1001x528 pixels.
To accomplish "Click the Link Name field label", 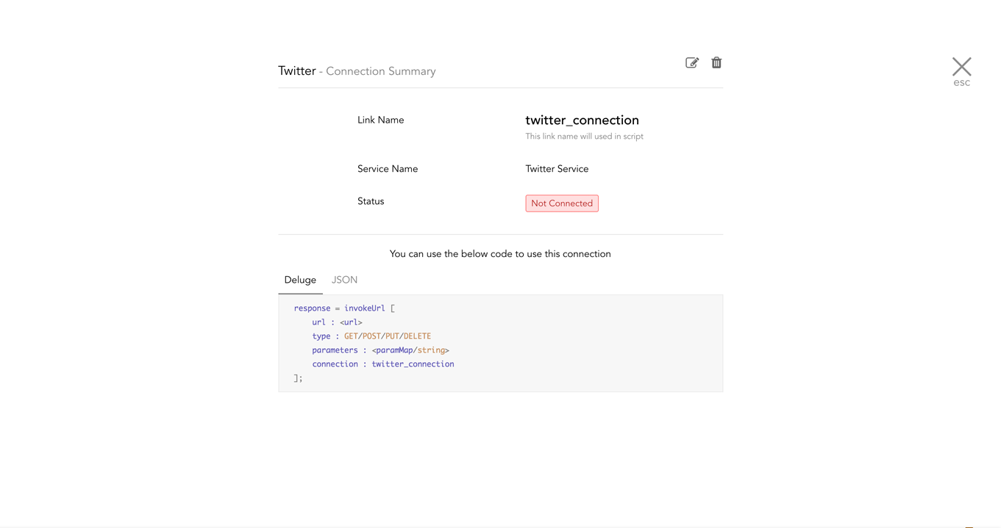I will pos(380,120).
